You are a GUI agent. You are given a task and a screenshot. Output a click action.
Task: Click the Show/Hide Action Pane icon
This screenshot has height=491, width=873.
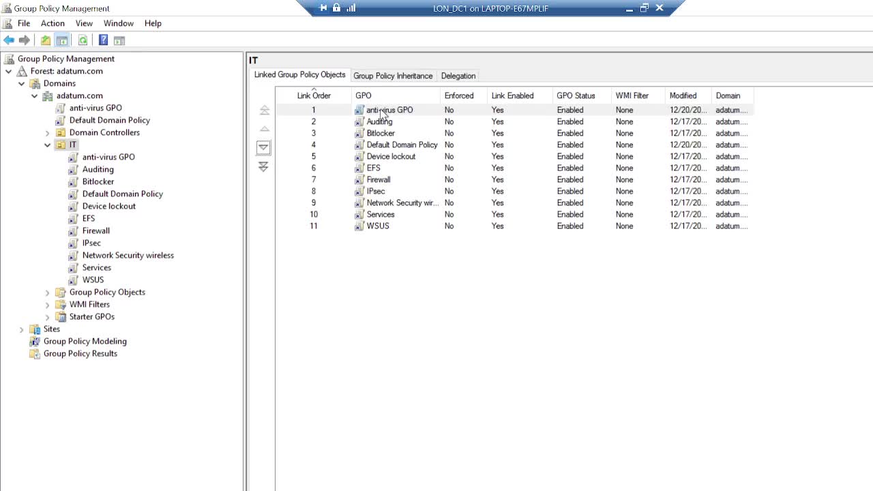pyautogui.click(x=119, y=40)
